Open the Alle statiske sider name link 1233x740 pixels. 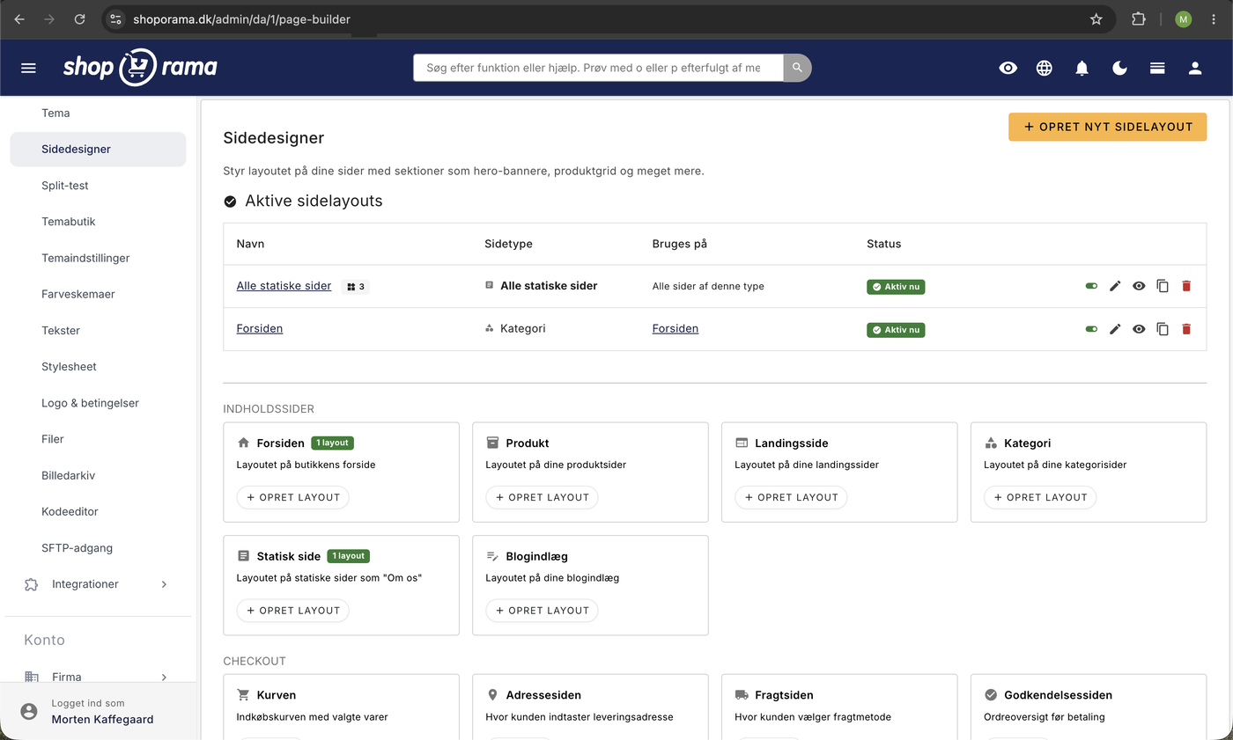pyautogui.click(x=284, y=286)
